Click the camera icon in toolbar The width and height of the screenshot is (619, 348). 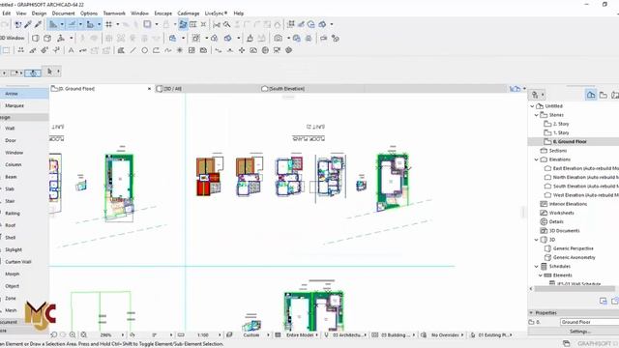(x=279, y=38)
